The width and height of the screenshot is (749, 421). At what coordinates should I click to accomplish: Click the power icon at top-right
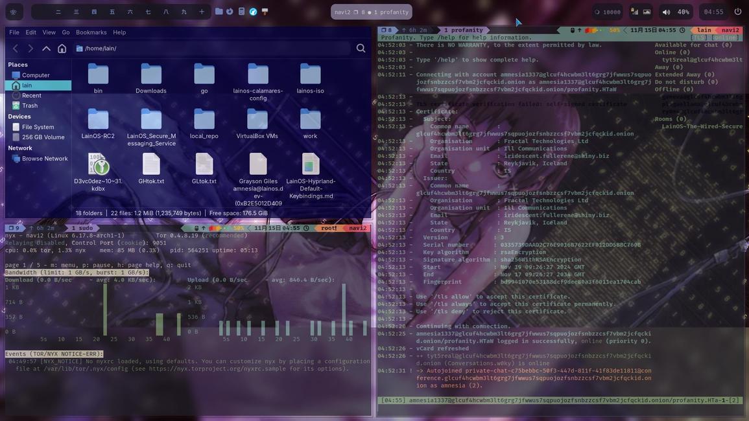(x=738, y=11)
